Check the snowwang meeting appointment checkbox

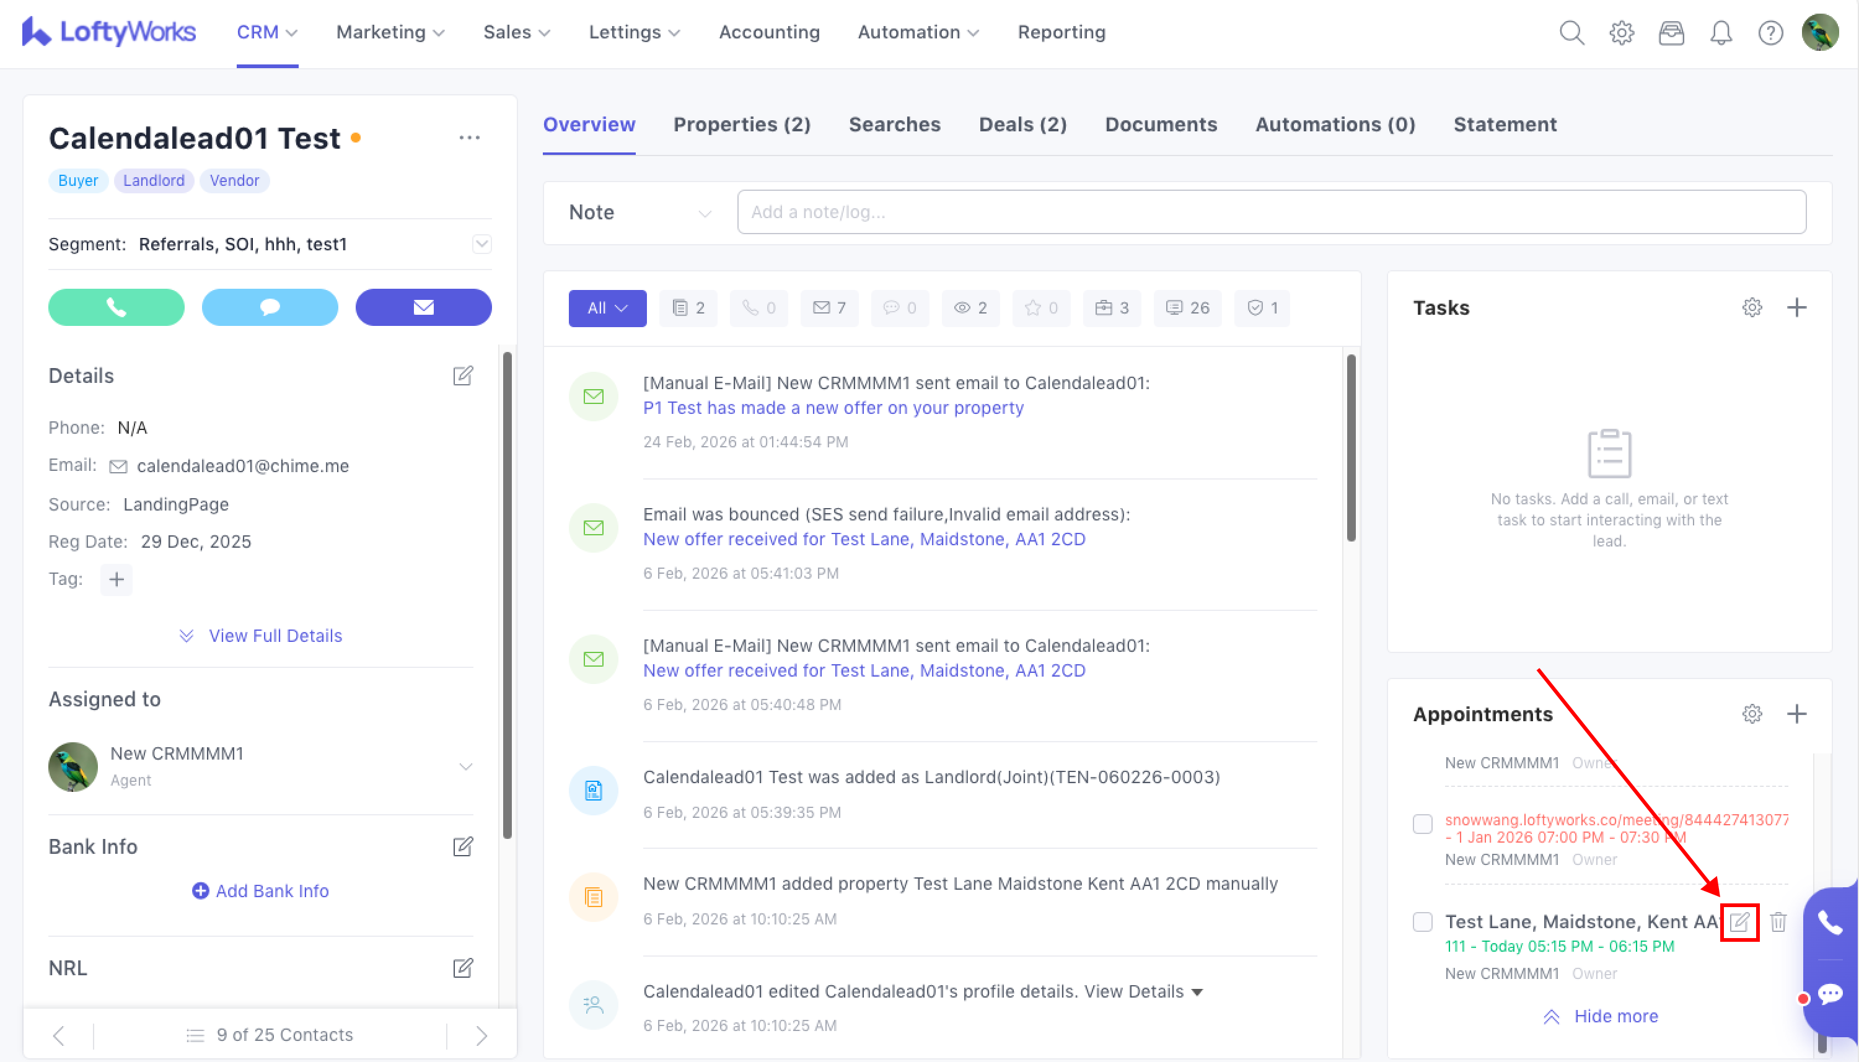click(1422, 824)
